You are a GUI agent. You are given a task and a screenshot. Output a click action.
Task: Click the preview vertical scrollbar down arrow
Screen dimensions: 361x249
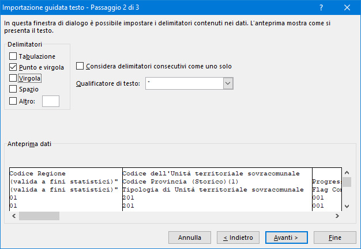347,206
